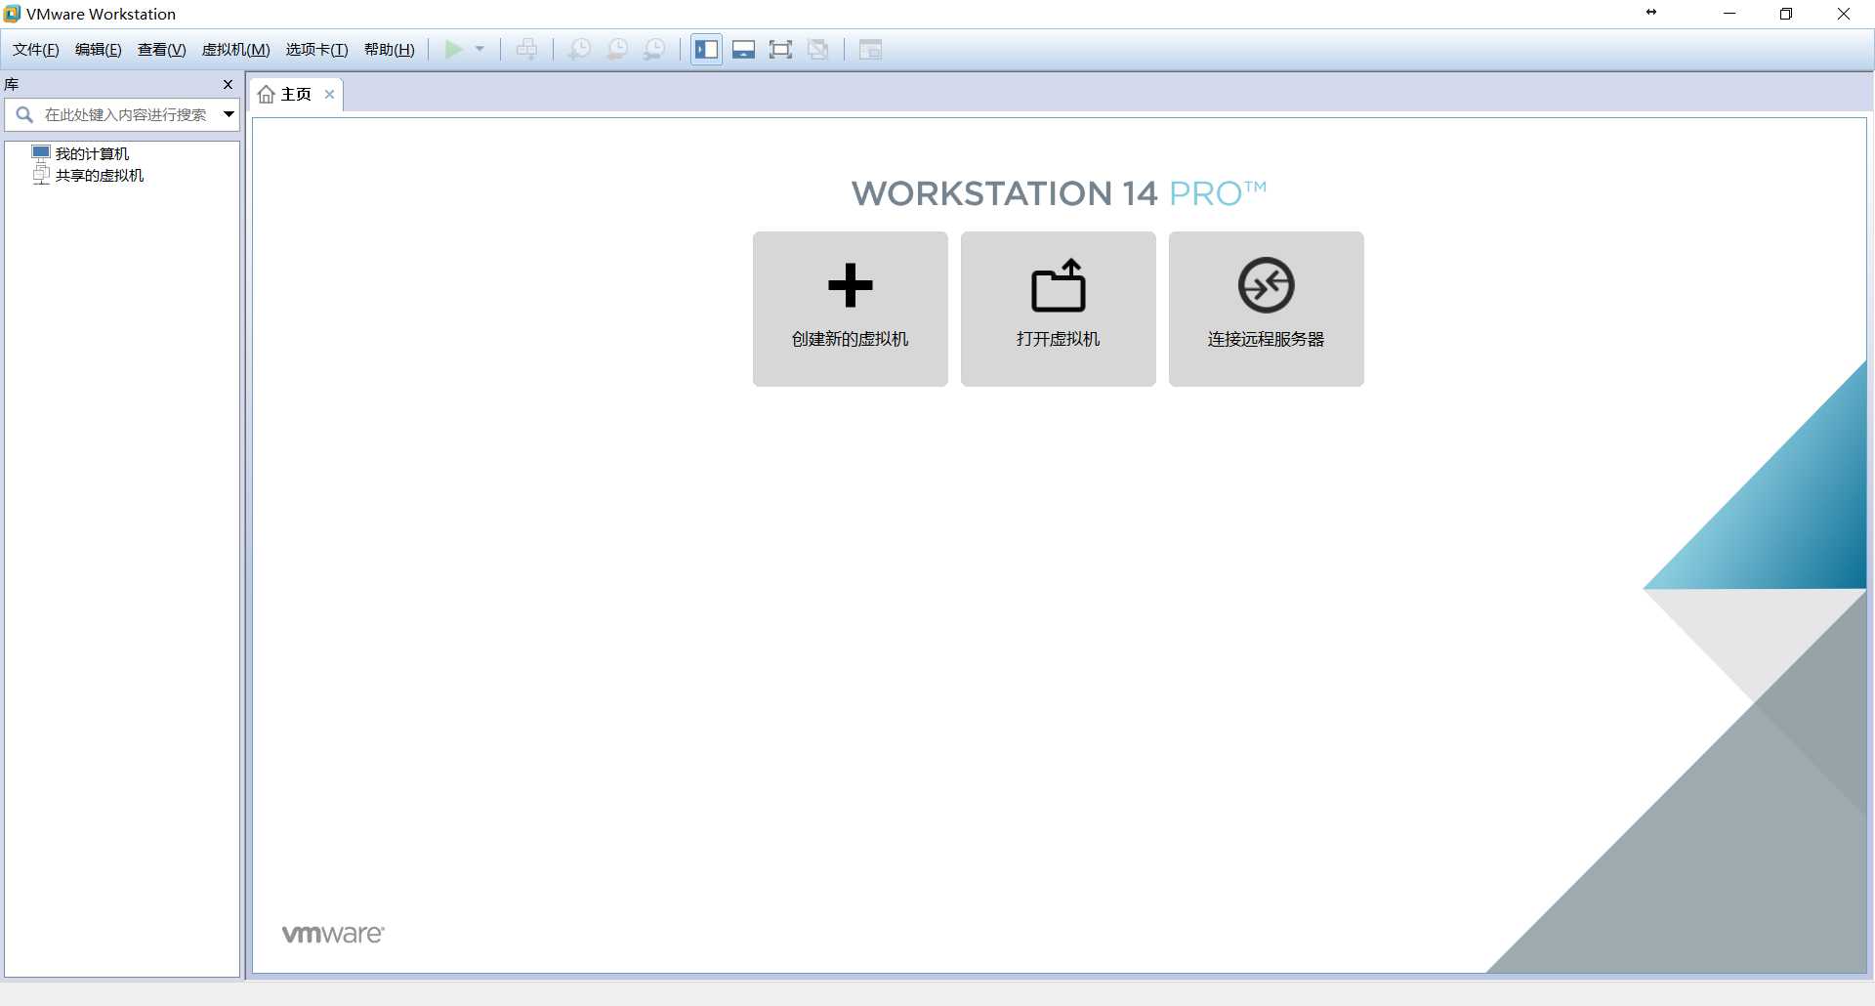The width and height of the screenshot is (1875, 1006).
Task: Click the Revert to Snapshot icon
Action: (x=617, y=50)
